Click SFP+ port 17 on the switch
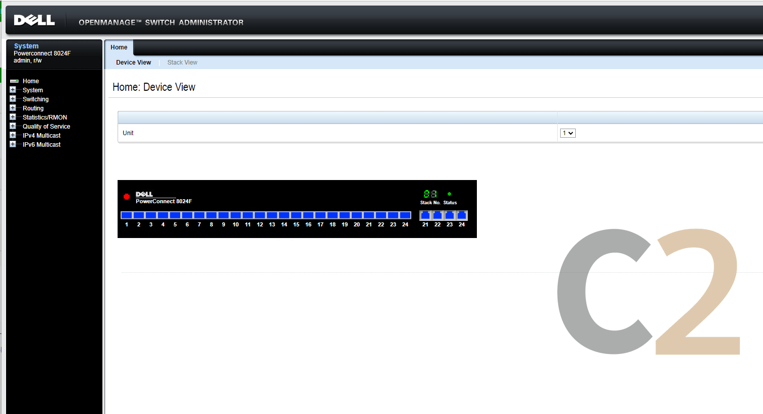This screenshot has height=414, width=763. coord(320,215)
